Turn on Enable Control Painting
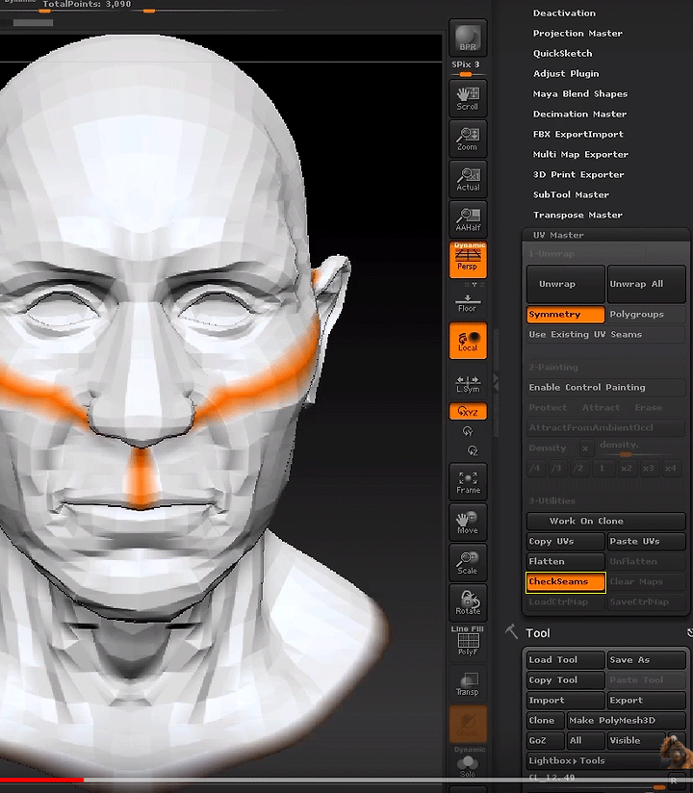 pos(606,388)
